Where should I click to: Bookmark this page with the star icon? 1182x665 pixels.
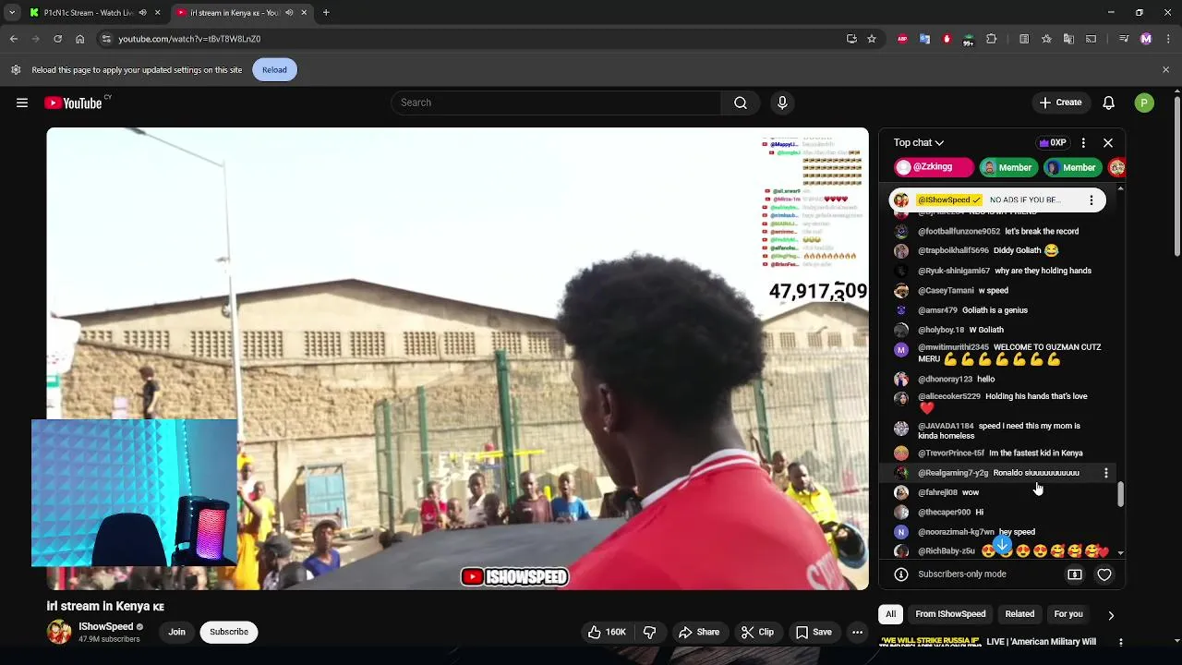(x=871, y=39)
